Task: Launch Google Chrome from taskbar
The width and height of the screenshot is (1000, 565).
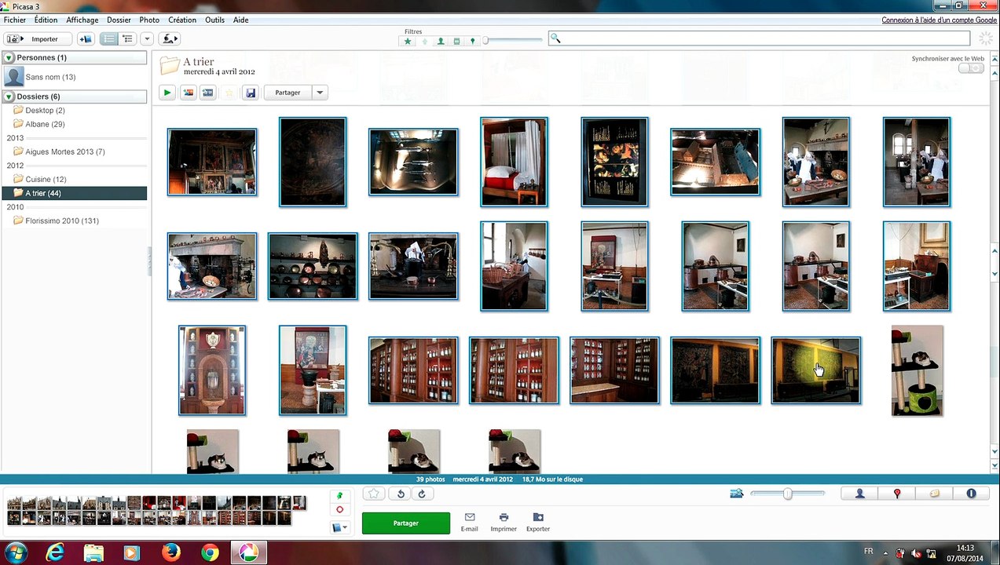Action: [x=210, y=552]
